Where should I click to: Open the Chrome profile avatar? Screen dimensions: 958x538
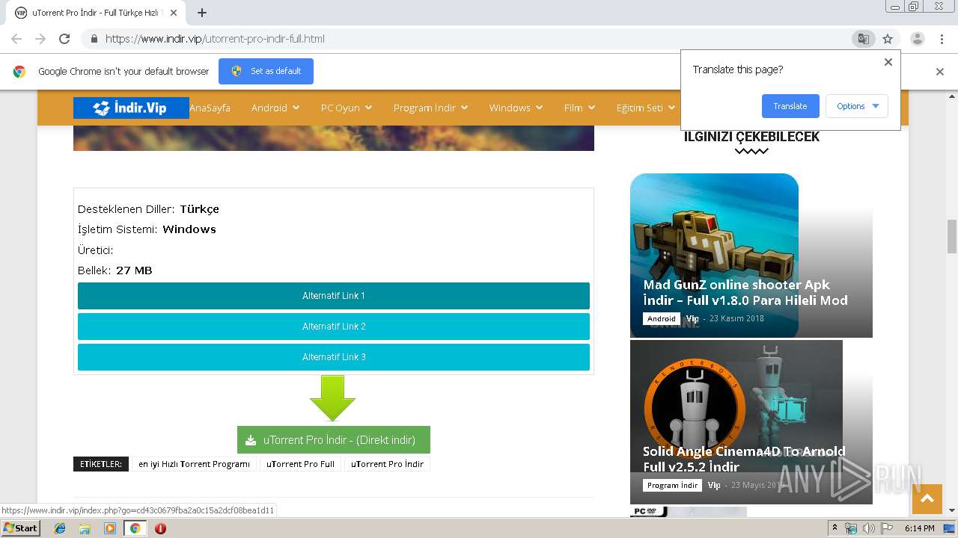918,39
